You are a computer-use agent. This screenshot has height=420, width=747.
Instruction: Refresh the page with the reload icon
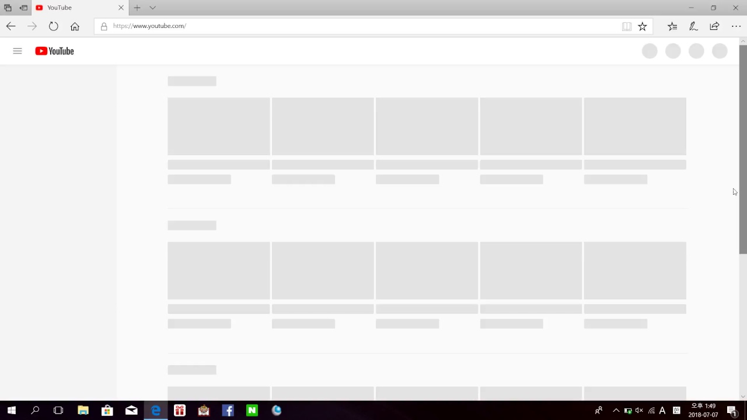53,26
